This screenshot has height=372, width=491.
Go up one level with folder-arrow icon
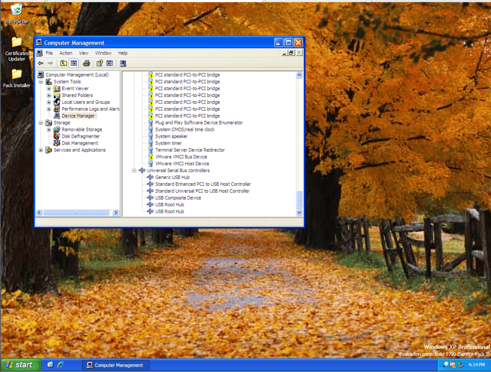click(63, 63)
